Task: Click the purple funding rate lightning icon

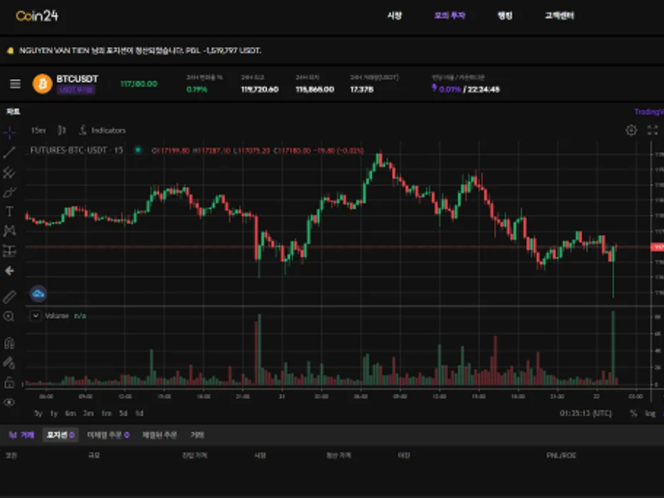Action: (434, 88)
